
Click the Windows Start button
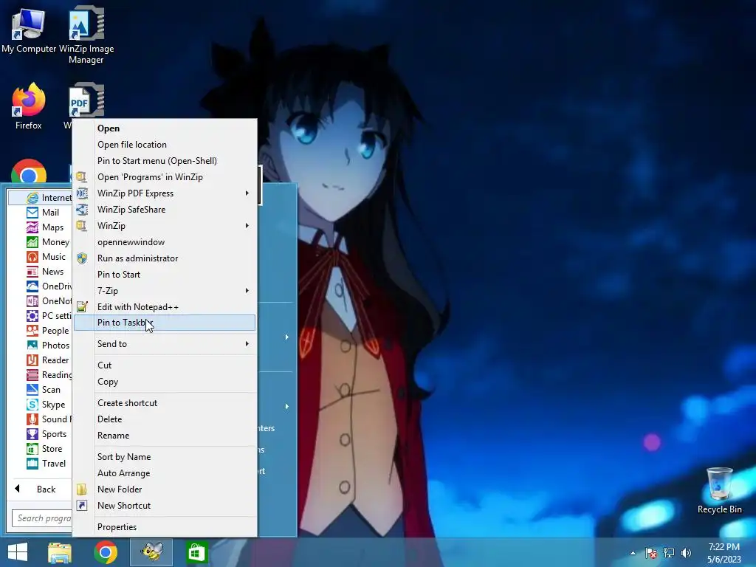(x=18, y=552)
